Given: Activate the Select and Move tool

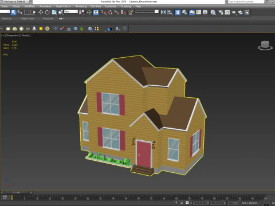Looking at the screenshot, I should pyautogui.click(x=41, y=13).
